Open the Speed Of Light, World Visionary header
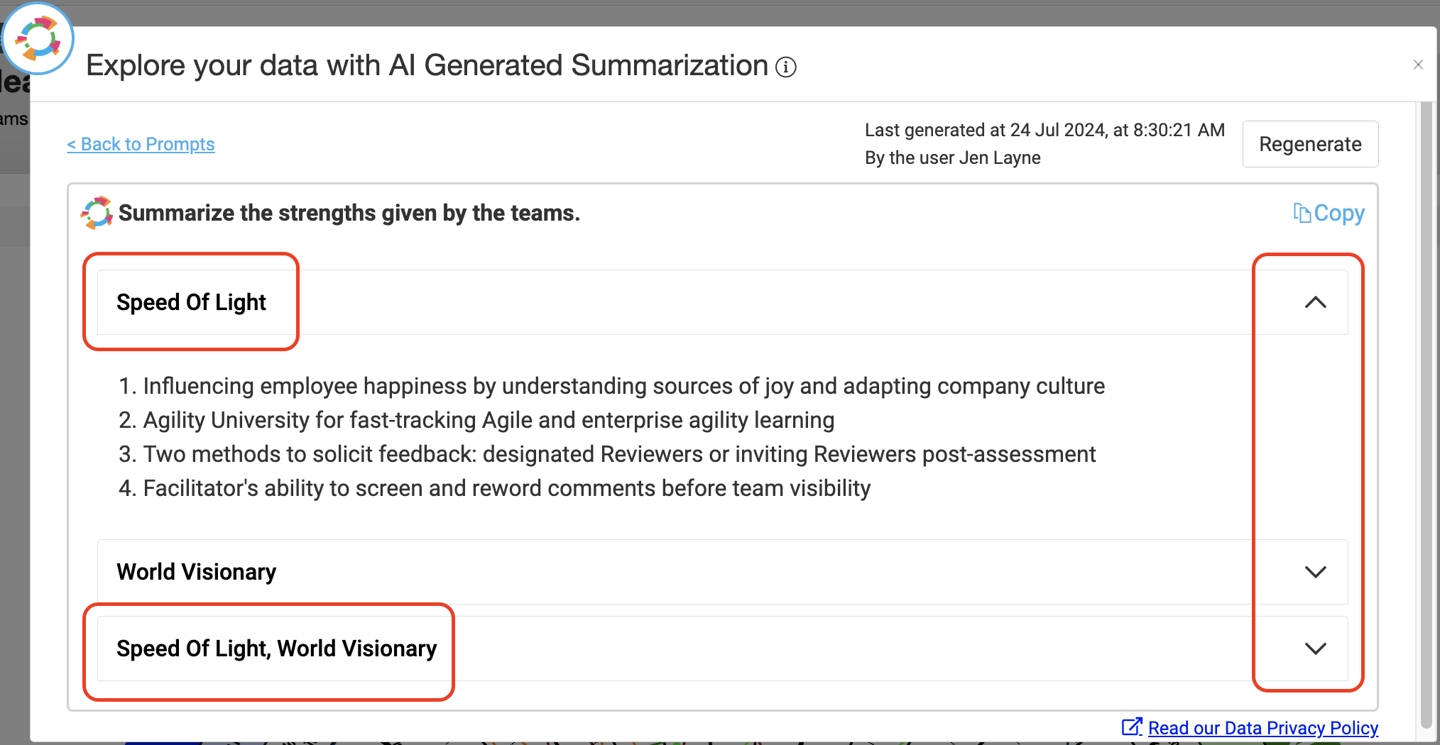Screen dimensions: 1440x745 (x=722, y=649)
